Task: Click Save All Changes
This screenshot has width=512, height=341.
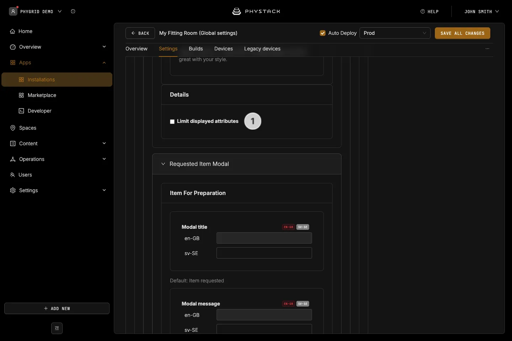Action: coord(463,33)
